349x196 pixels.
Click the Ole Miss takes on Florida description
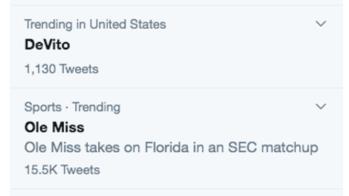coord(171,148)
